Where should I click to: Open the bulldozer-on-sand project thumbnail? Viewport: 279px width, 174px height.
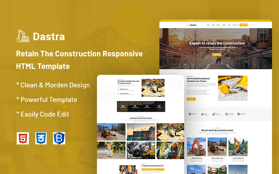[x=111, y=132]
